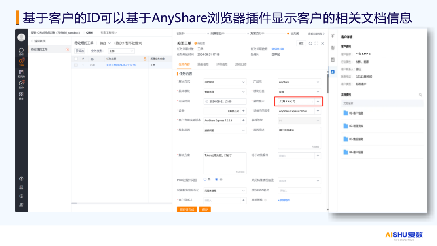Open the help question-mark icon in sidebar
The width and height of the screenshot is (437, 246).
21,178
